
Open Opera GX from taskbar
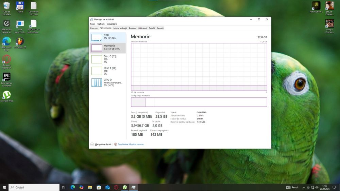pyautogui.click(x=116, y=187)
